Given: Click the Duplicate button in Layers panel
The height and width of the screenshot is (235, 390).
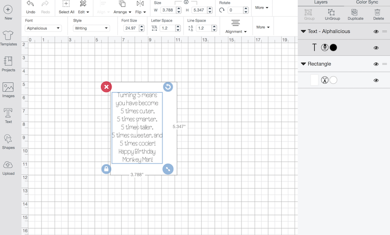Looking at the screenshot, I should tap(356, 14).
